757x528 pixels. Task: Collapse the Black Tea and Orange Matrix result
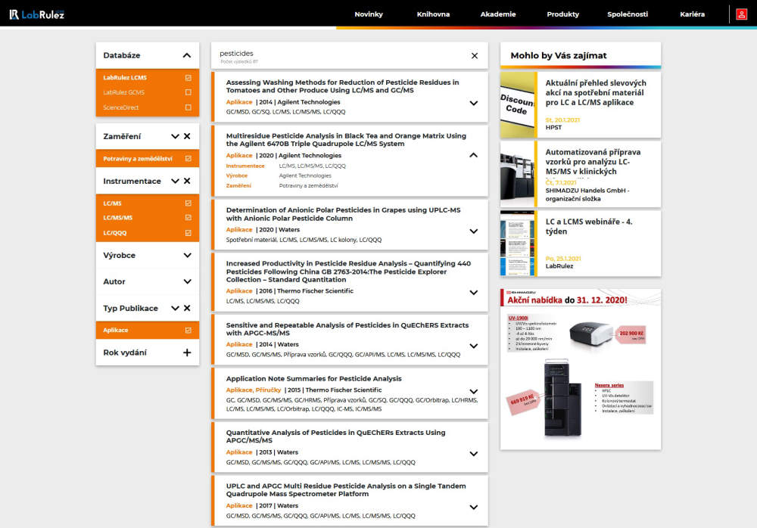(474, 155)
